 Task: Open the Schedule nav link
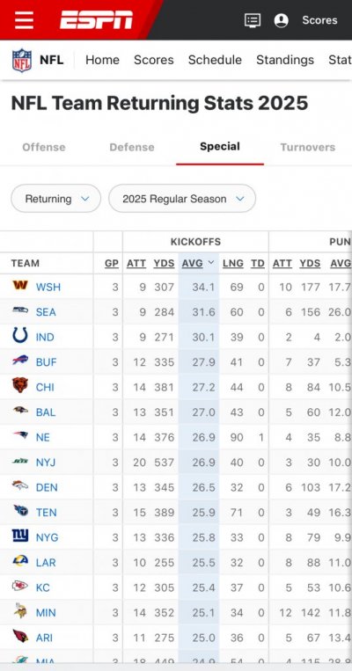click(215, 60)
